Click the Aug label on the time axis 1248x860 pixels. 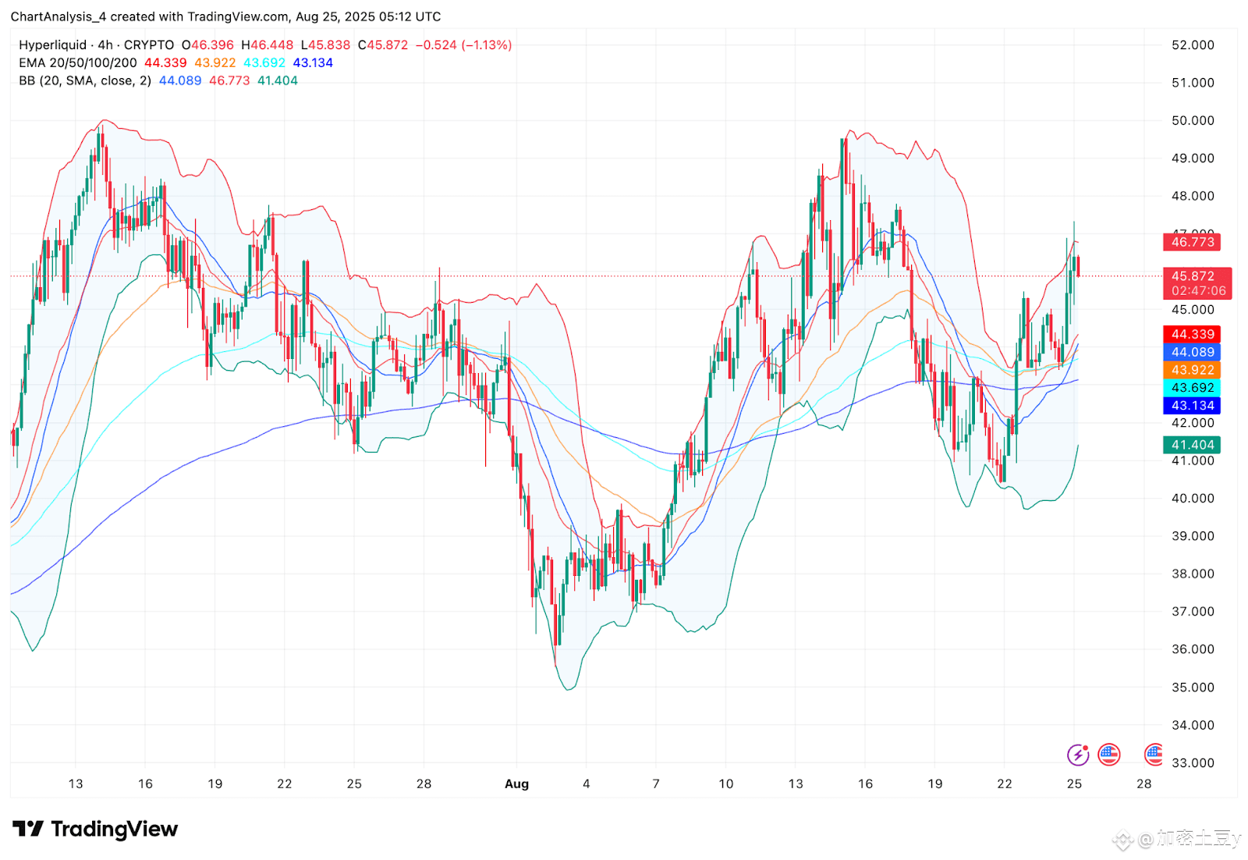(x=516, y=784)
